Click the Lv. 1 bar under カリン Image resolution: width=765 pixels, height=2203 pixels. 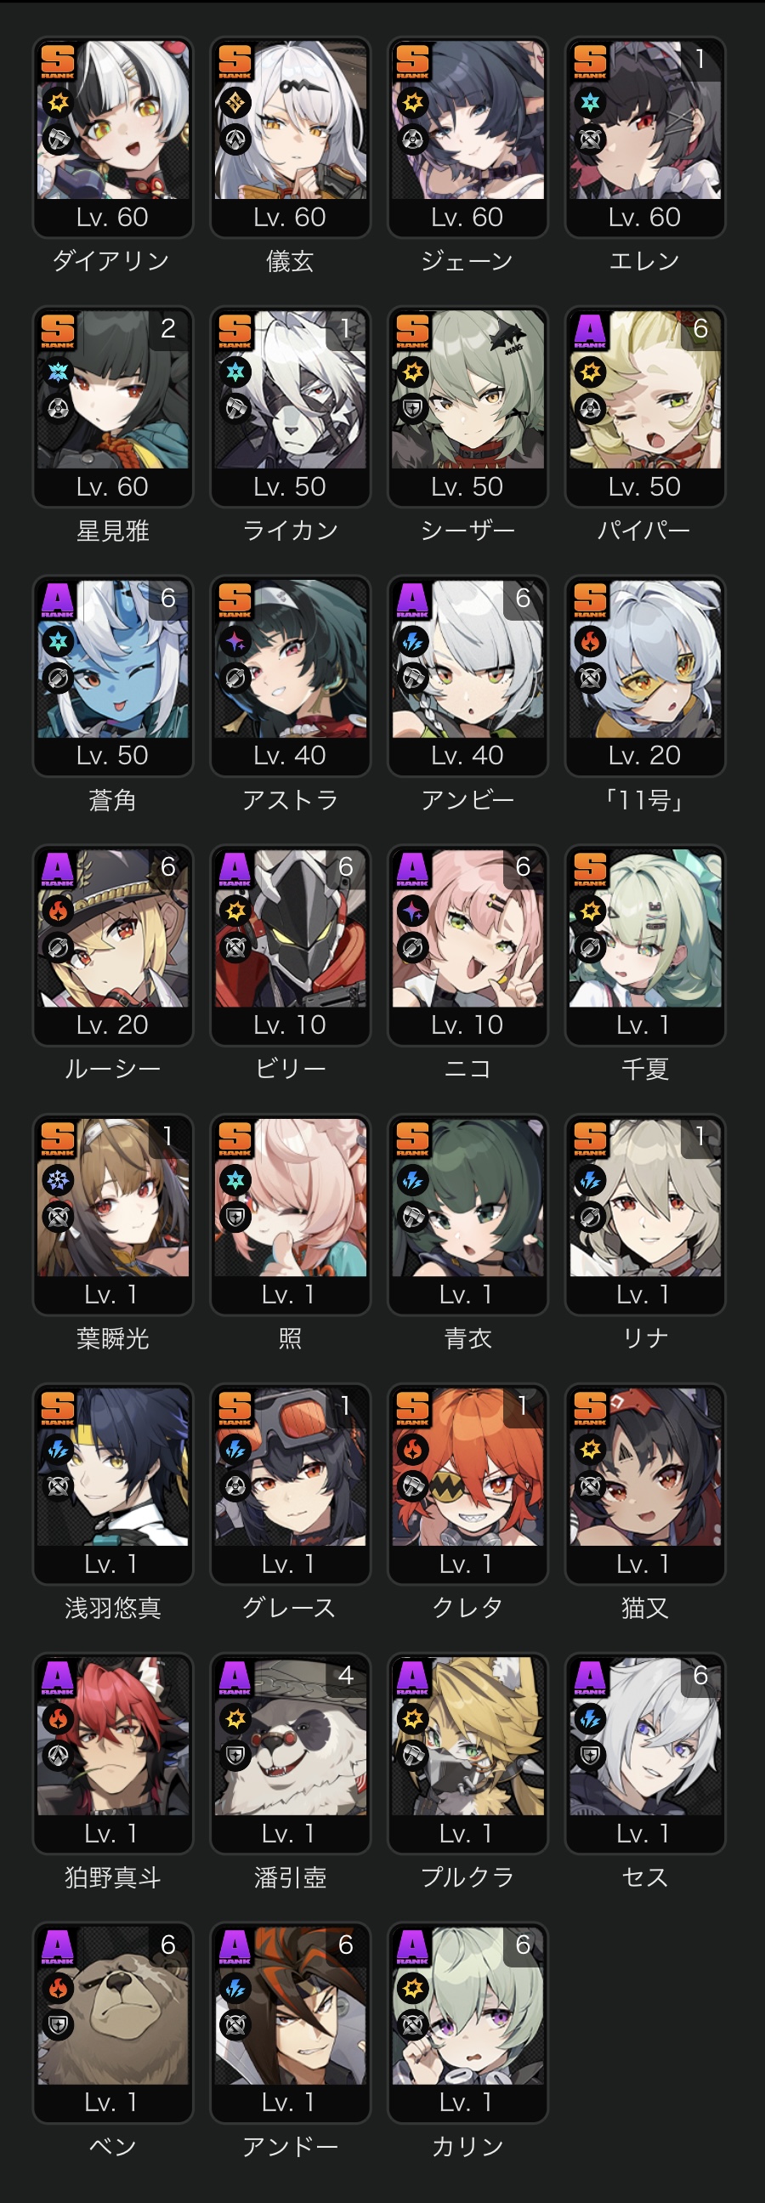point(467,2102)
